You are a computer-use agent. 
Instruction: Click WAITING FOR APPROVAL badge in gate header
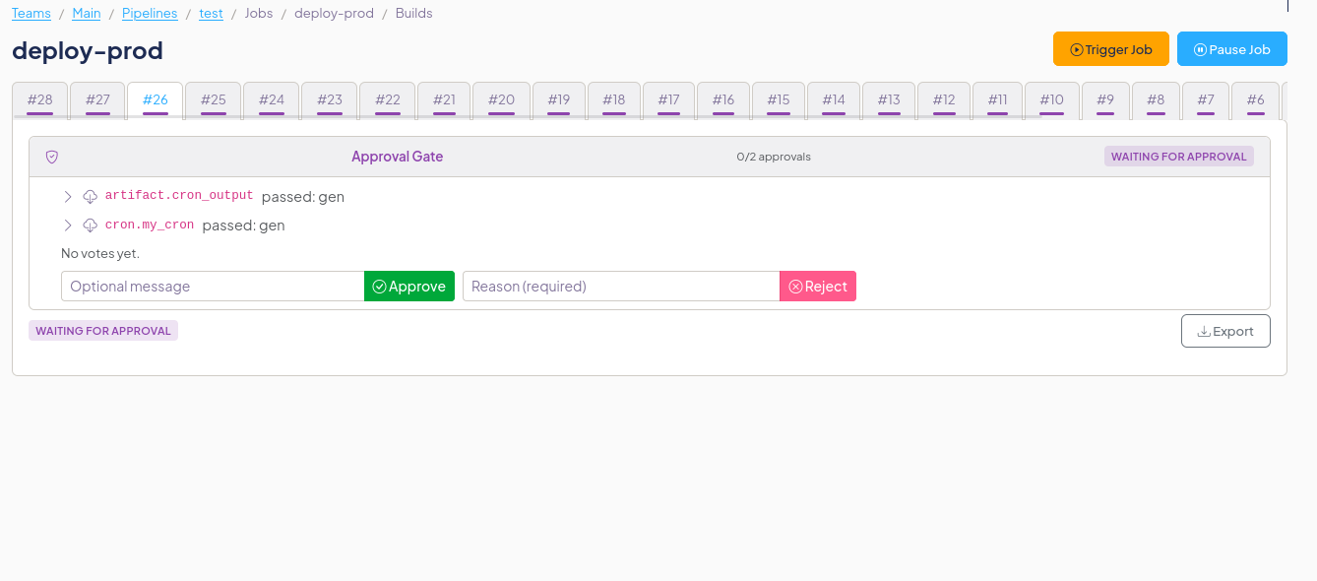click(x=1179, y=157)
